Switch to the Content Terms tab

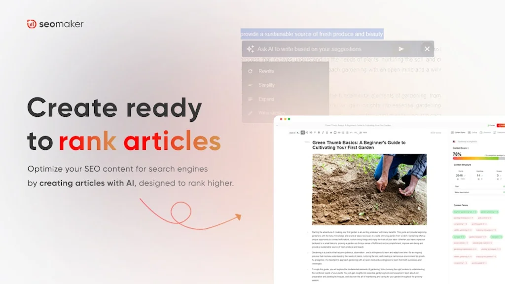point(458,132)
